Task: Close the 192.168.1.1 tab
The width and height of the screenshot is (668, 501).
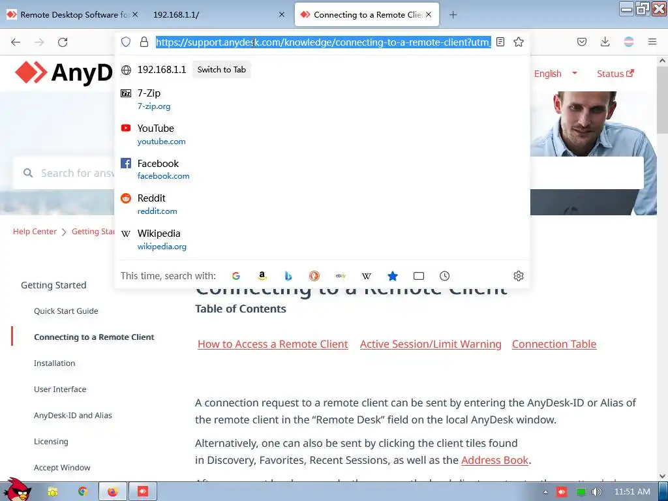Action: click(282, 15)
